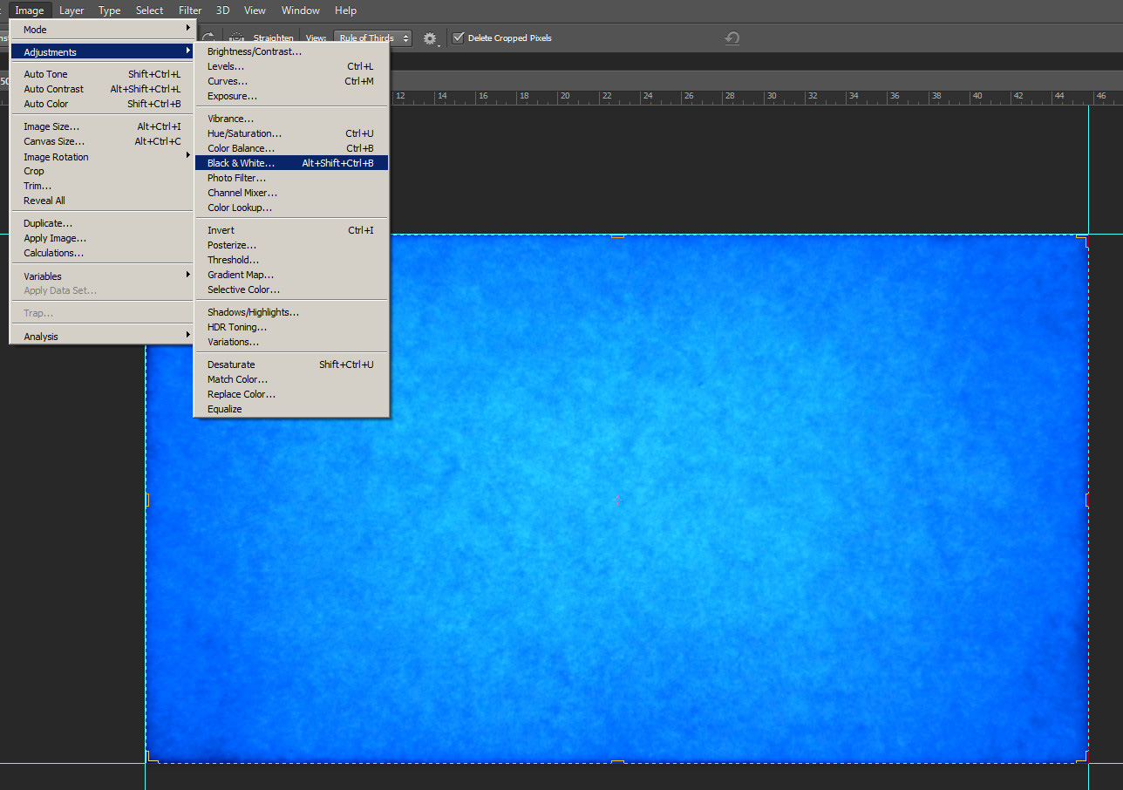
Task: Expand the Mode submenu
Action: point(102,30)
